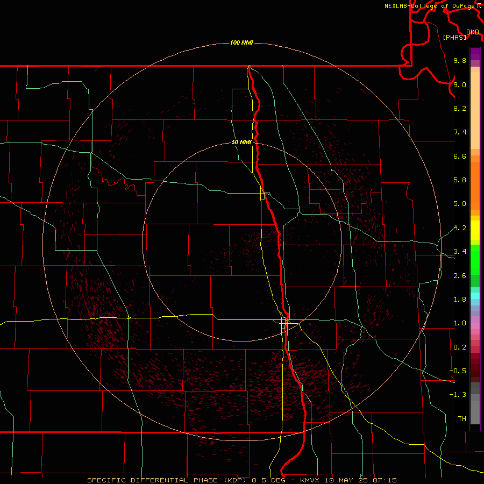Click the "100 NMI" range ring label
Image resolution: width=484 pixels, height=484 pixels.
(241, 42)
